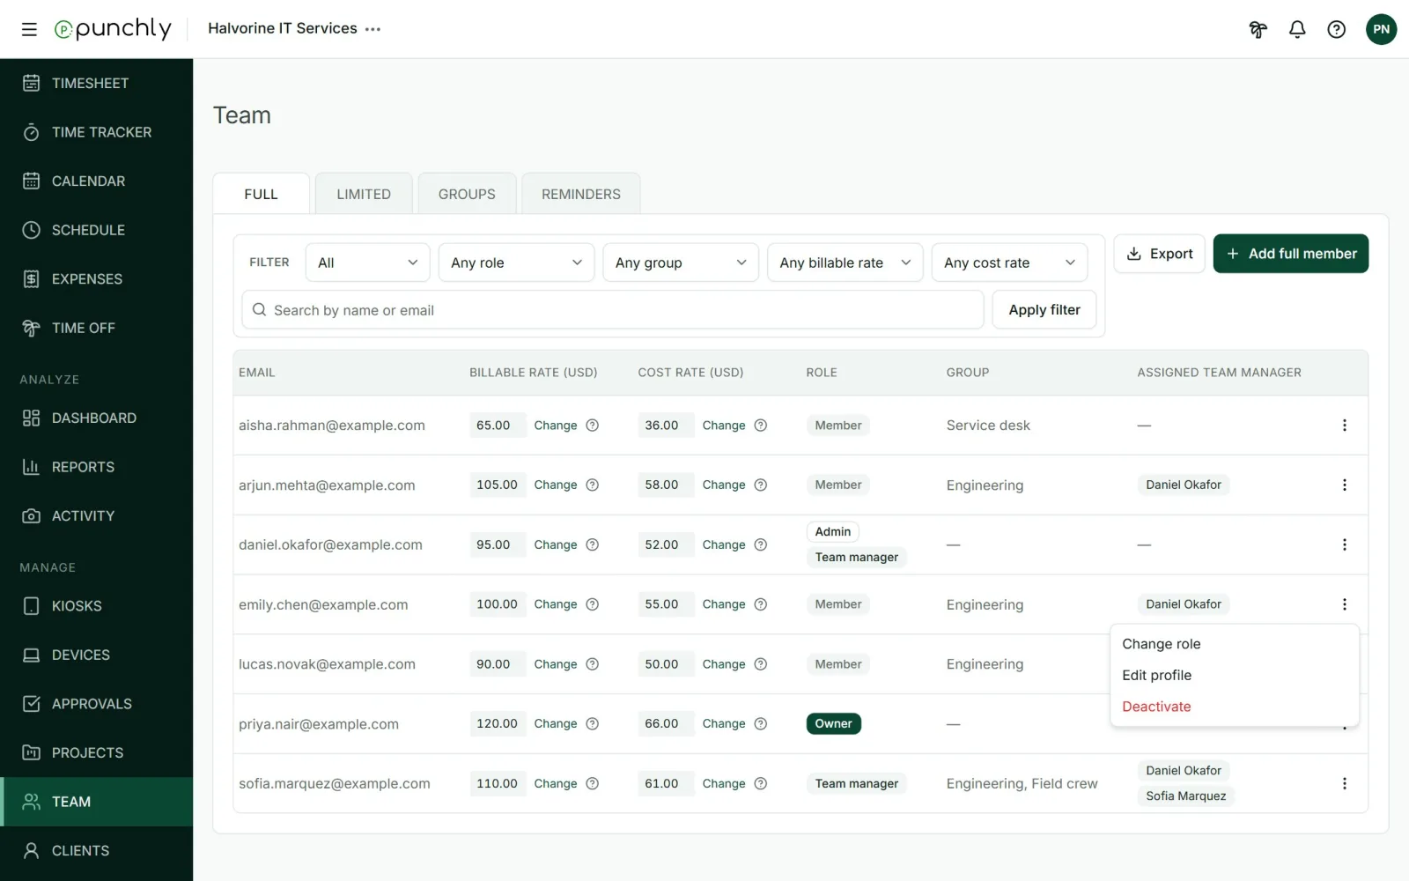Open Reports in sidebar
The height and width of the screenshot is (881, 1409).
pos(97,467)
